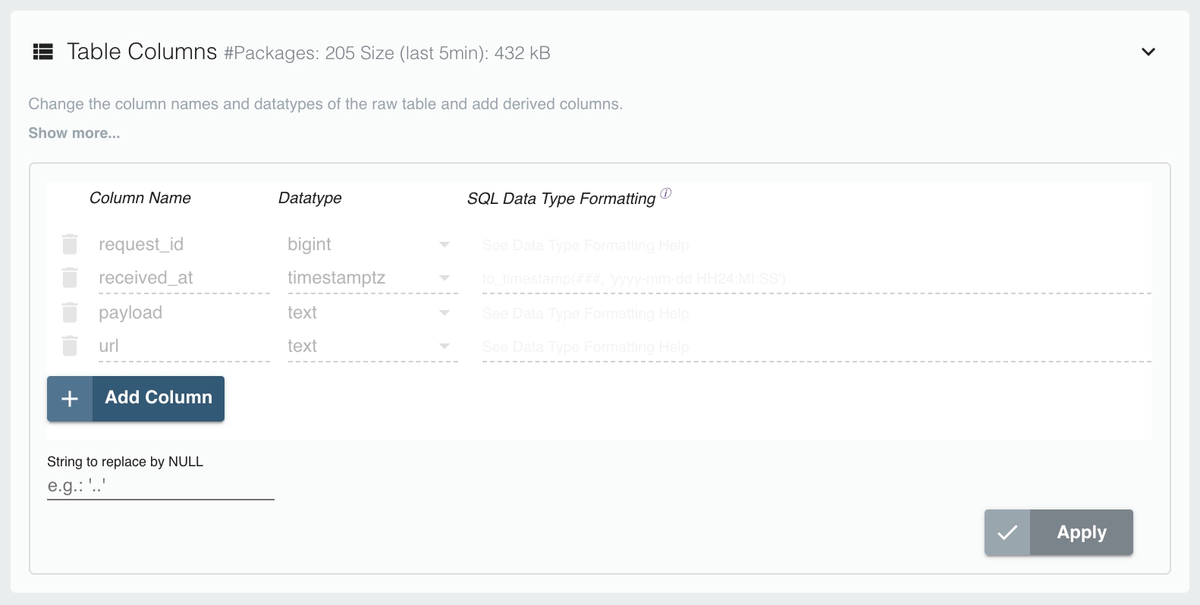
Task: Click the plus icon on Add Column
Action: coord(70,399)
